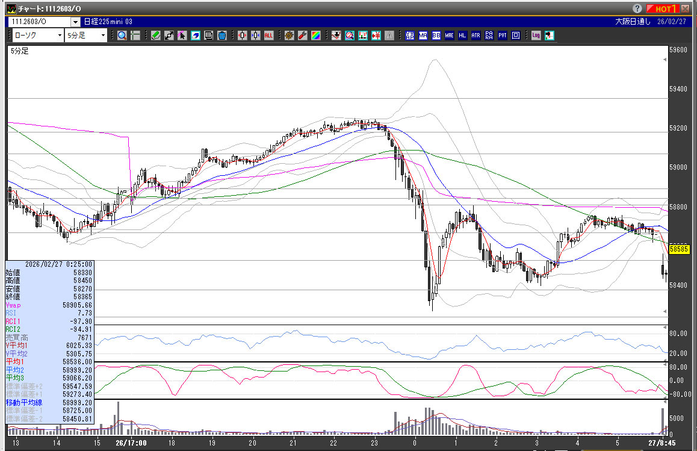Image resolution: width=697 pixels, height=451 pixels.
Task: Pick the eraser tool icon
Action: [196, 36]
